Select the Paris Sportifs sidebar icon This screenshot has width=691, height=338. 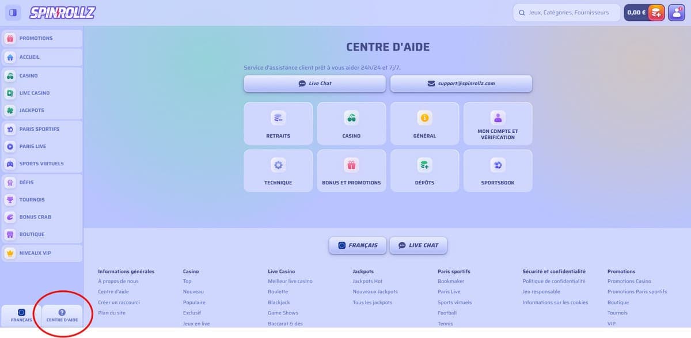(x=12, y=129)
